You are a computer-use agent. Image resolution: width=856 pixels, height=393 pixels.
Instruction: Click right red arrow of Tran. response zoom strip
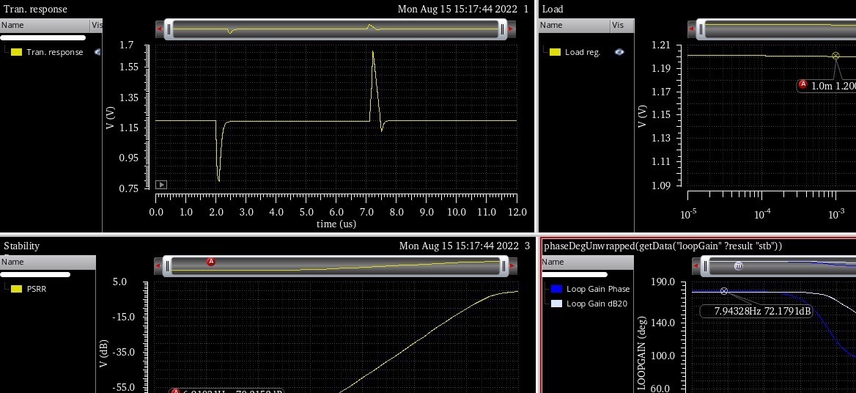point(511,29)
